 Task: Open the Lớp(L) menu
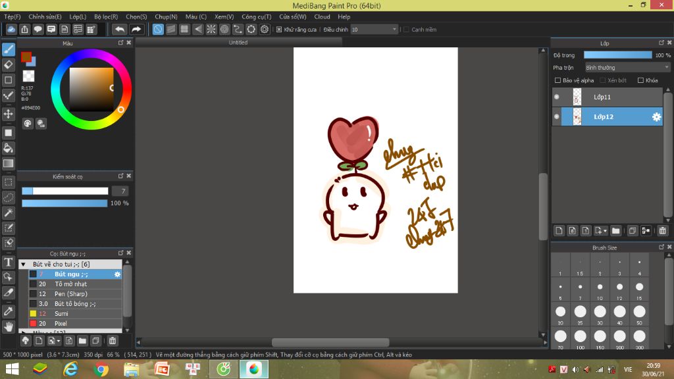coord(78,16)
